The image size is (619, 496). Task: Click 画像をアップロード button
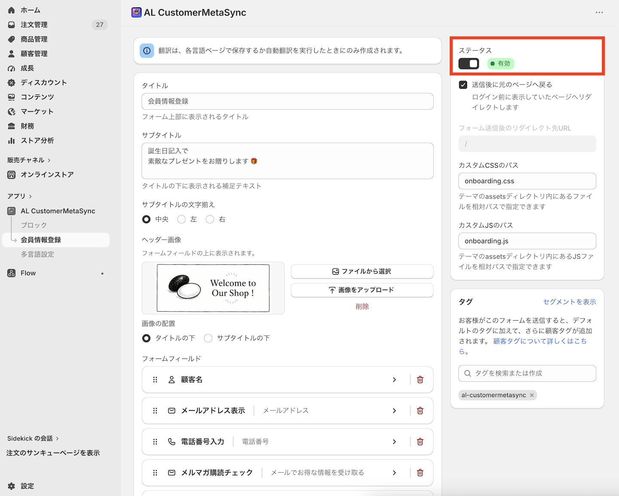pyautogui.click(x=362, y=290)
